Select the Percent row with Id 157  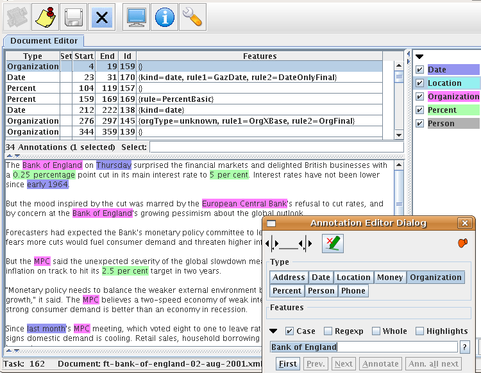tap(194, 88)
